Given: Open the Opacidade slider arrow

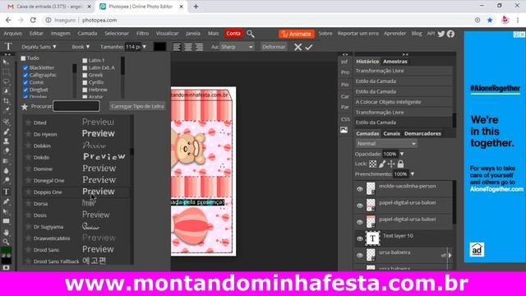Looking at the screenshot, I should 402,154.
